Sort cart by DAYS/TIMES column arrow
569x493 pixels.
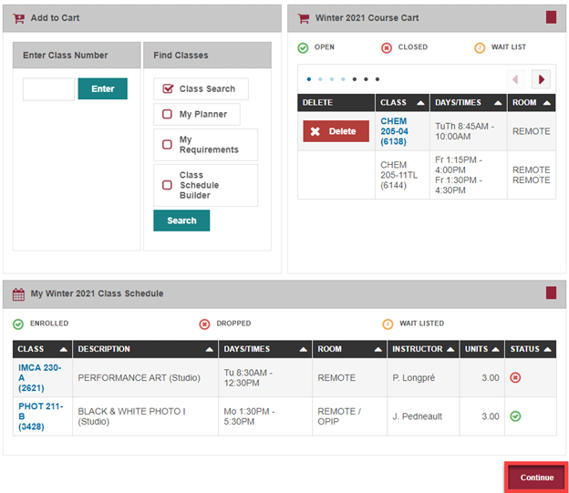coord(498,103)
